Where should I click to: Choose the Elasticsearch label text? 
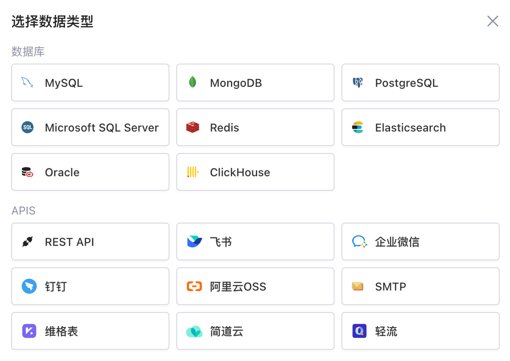[411, 128]
